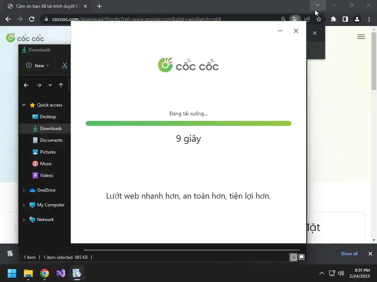Open a new Chrome tab

[x=99, y=6]
